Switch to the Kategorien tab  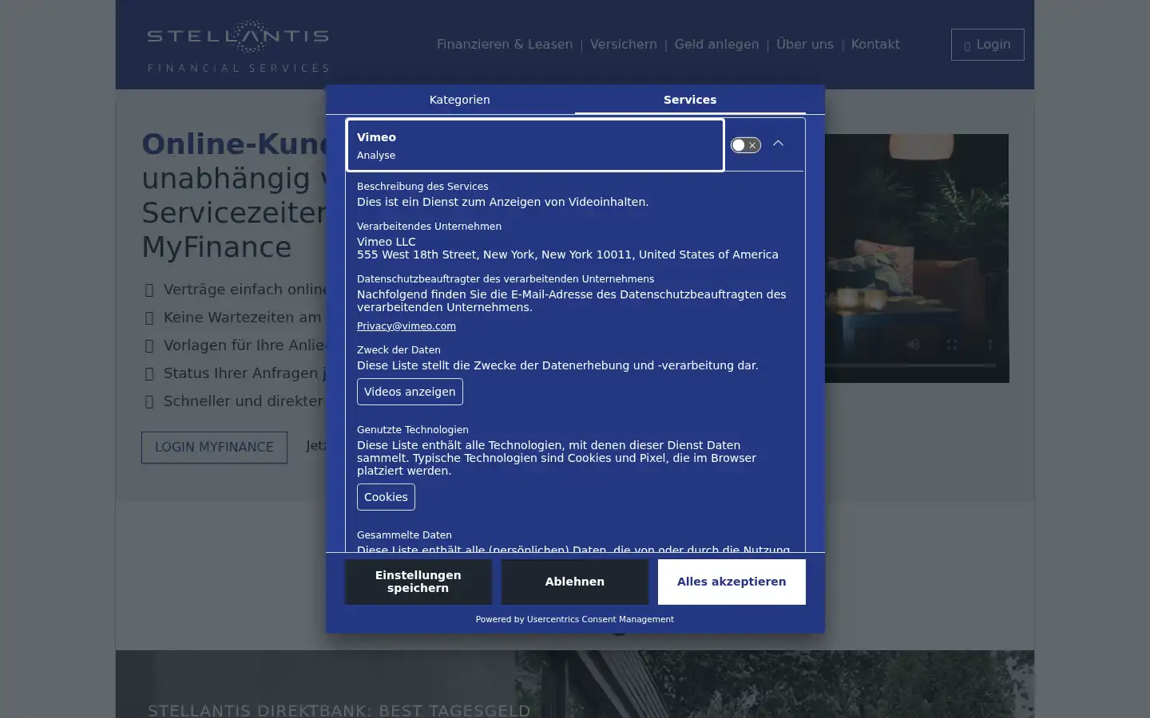(x=459, y=100)
